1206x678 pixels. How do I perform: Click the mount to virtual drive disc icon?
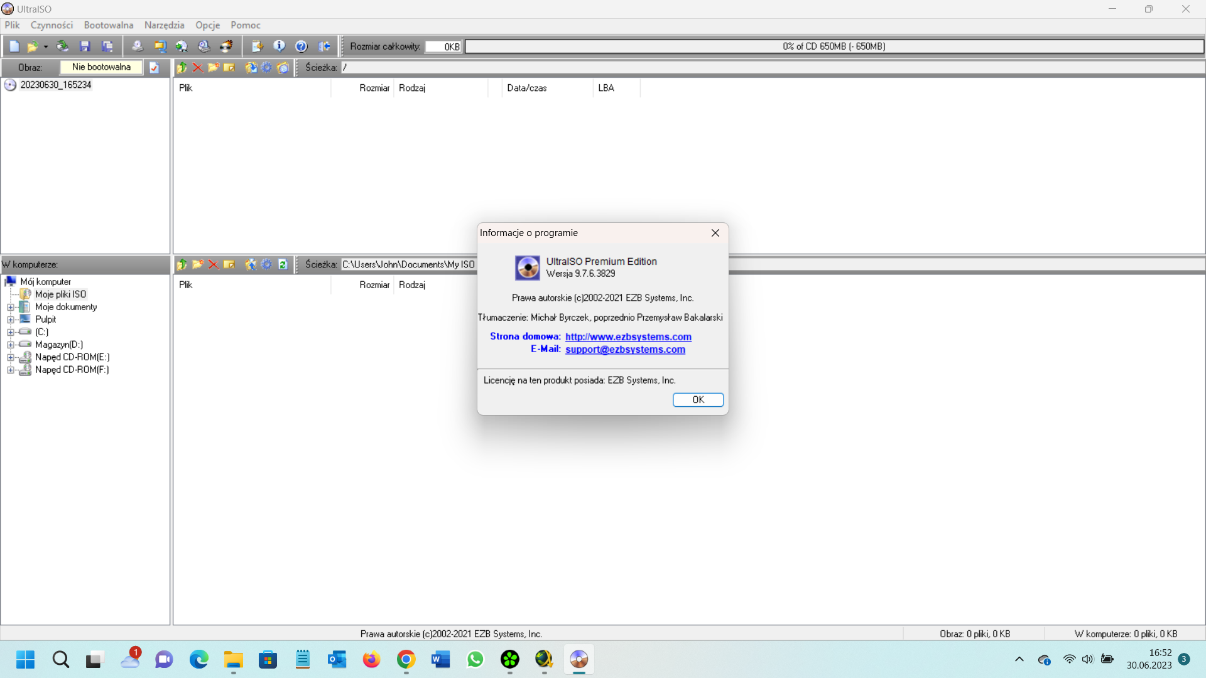tap(182, 46)
